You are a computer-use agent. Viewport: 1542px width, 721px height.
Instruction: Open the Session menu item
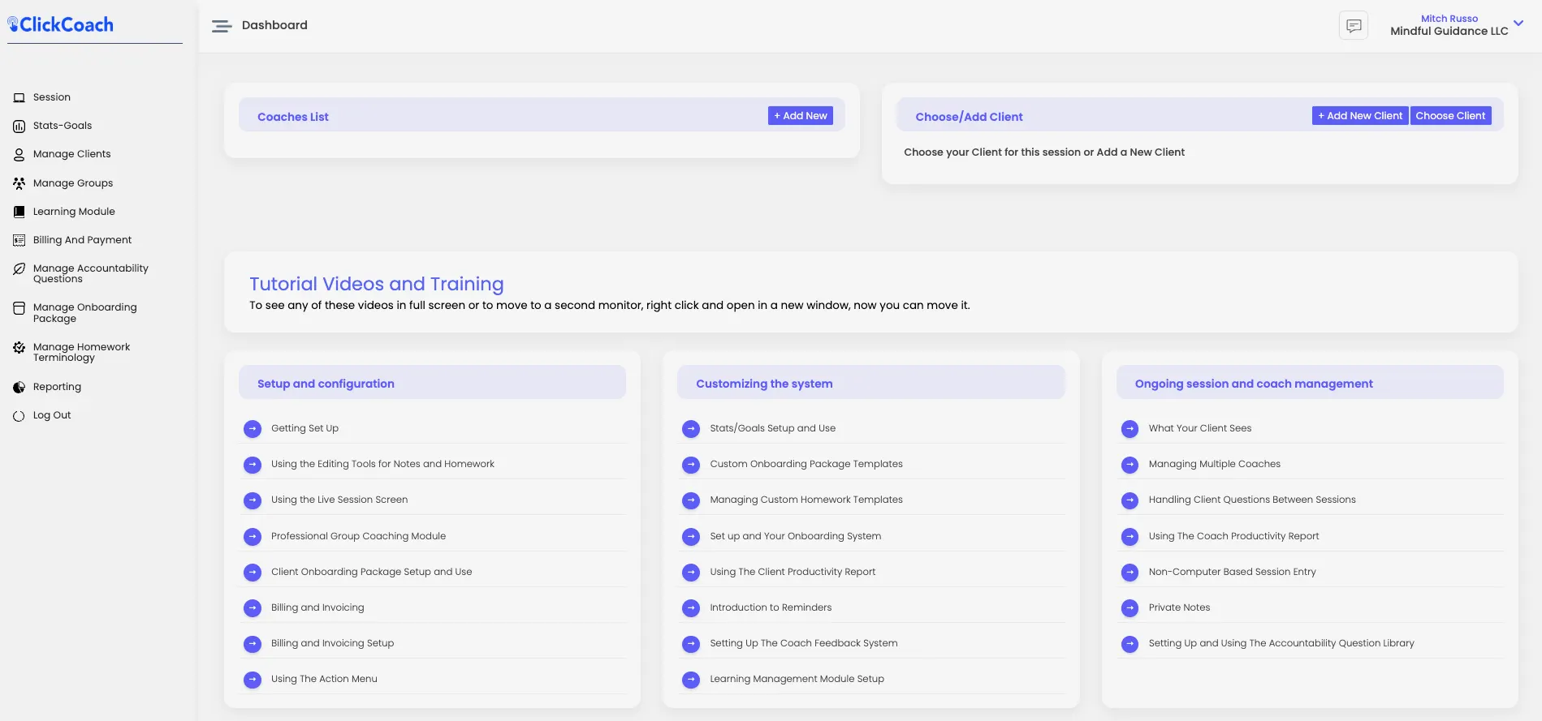point(52,97)
